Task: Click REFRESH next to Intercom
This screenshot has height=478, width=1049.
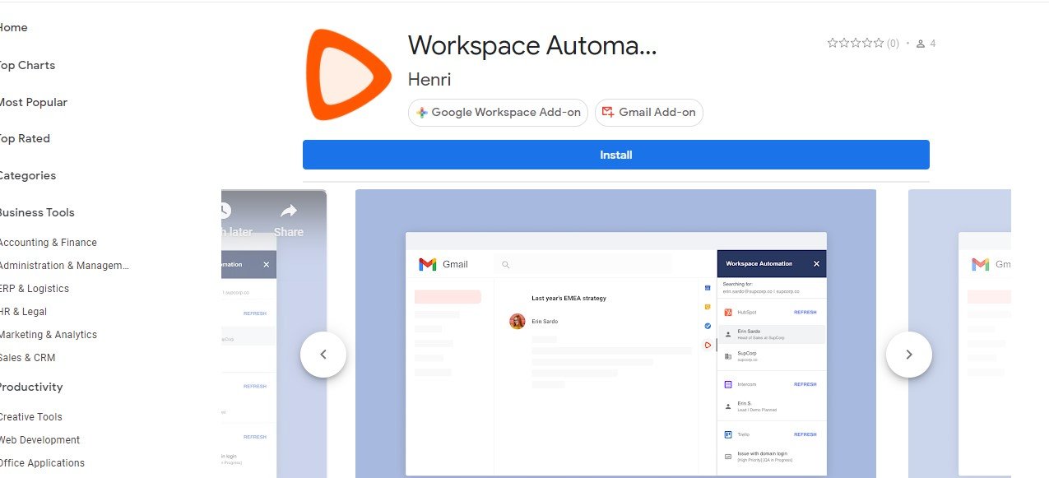Action: 805,384
